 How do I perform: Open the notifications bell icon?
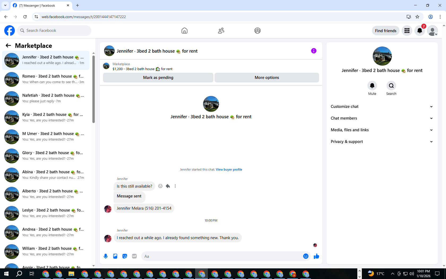click(x=420, y=31)
